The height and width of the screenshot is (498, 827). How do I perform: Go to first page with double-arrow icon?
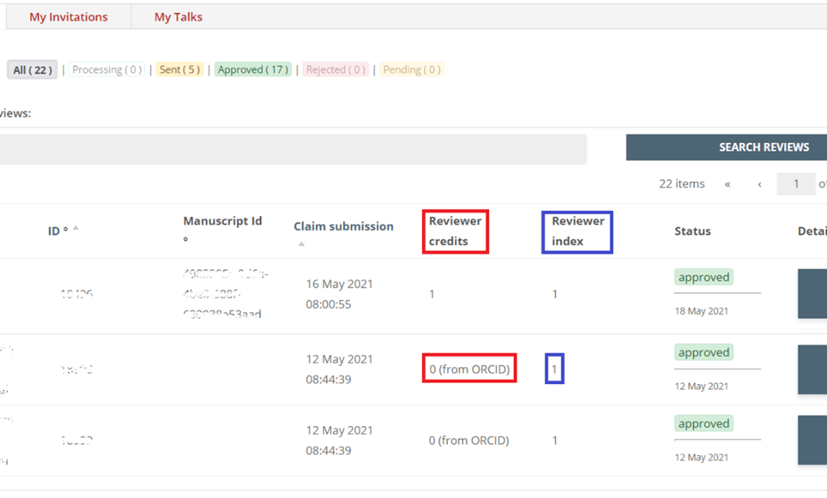click(x=727, y=184)
